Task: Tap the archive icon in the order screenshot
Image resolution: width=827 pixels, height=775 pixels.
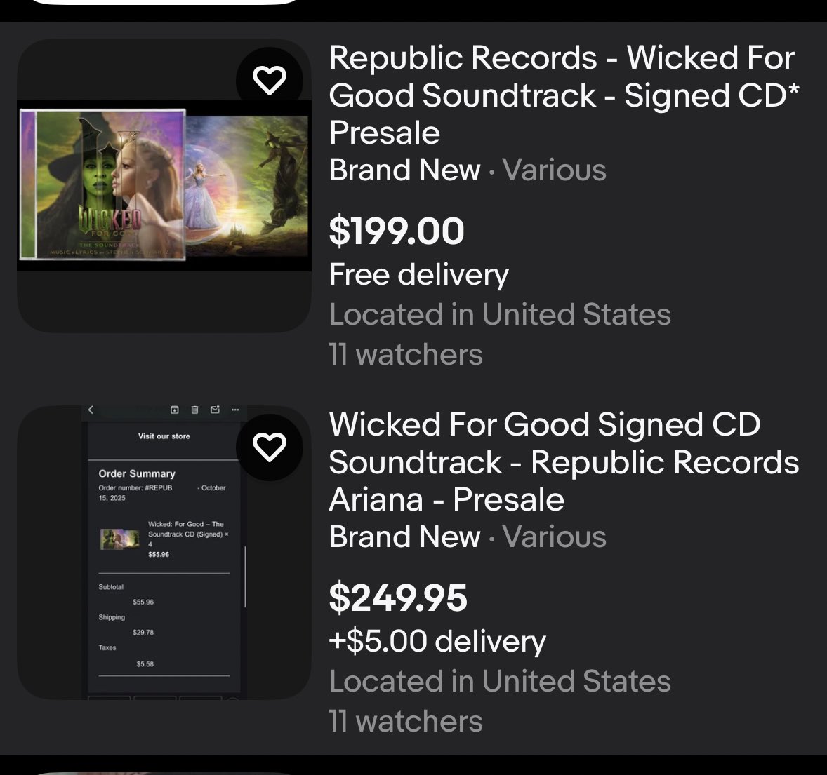Action: point(175,410)
